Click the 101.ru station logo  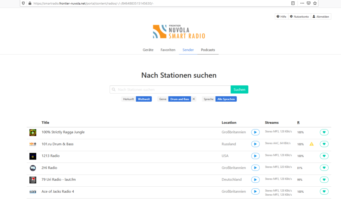33,144
